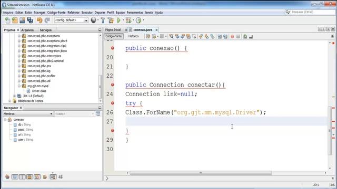Expand JDK 1.8 (Default) node

(14, 96)
